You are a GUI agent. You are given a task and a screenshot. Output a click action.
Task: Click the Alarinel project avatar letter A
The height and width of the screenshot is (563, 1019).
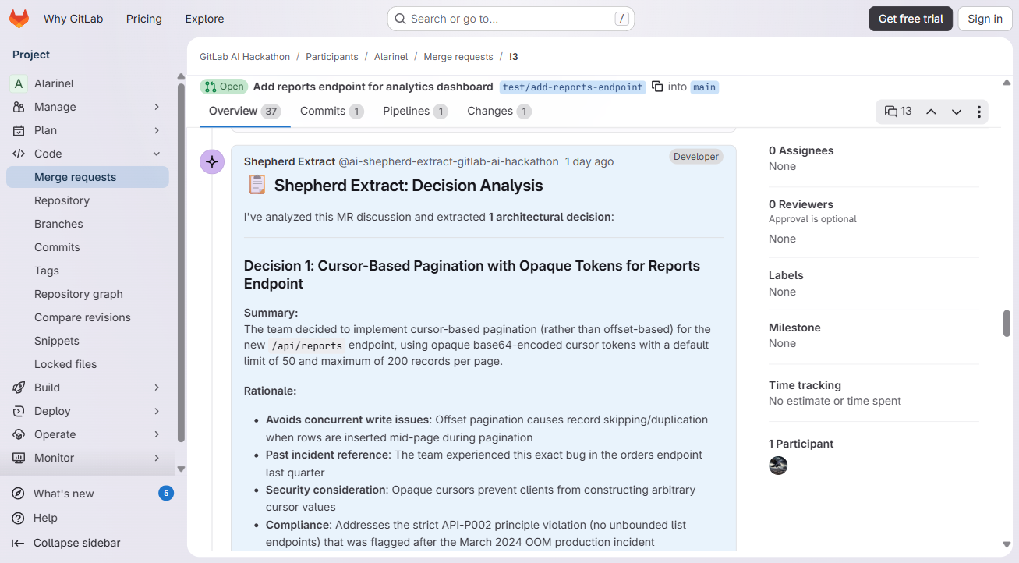pyautogui.click(x=19, y=83)
